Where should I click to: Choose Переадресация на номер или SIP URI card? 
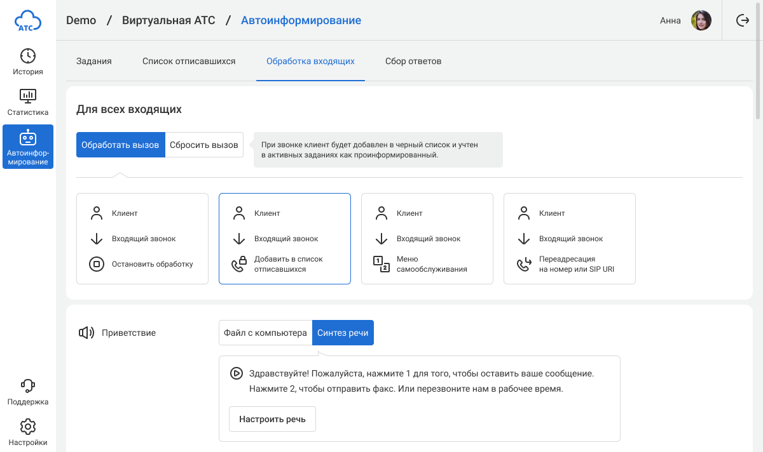click(570, 239)
